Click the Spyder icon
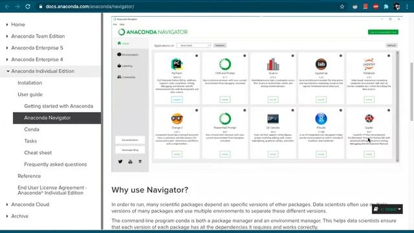The height and width of the screenshot is (233, 414). coord(369,118)
